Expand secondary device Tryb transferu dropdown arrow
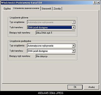 click(73, 51)
